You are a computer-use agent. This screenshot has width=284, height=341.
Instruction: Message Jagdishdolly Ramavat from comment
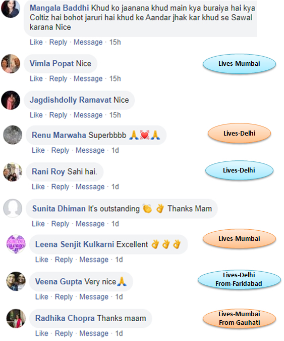pos(88,115)
